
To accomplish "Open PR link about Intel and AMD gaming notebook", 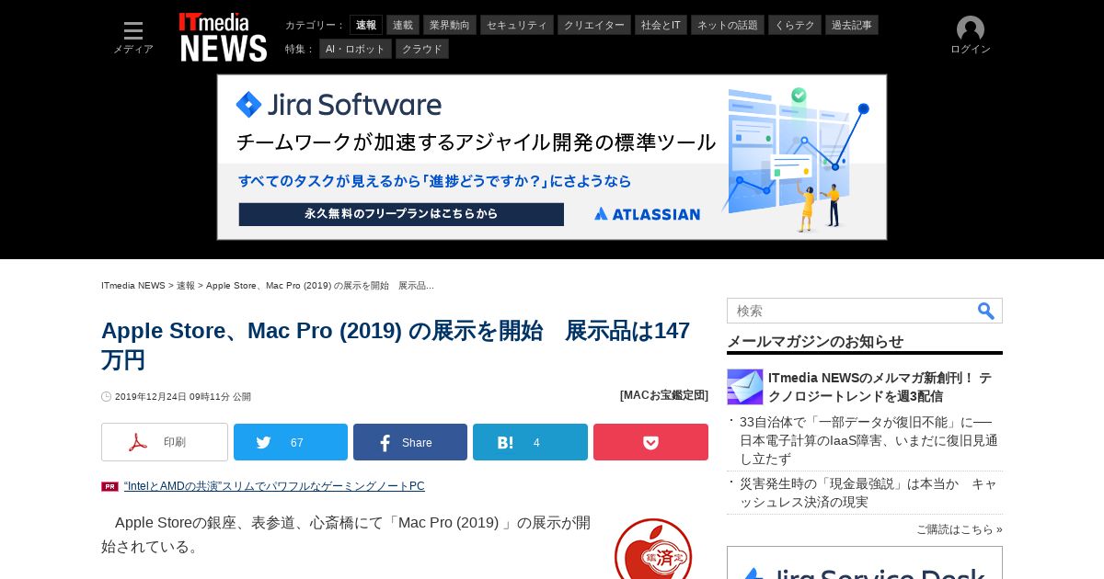I will [x=274, y=486].
